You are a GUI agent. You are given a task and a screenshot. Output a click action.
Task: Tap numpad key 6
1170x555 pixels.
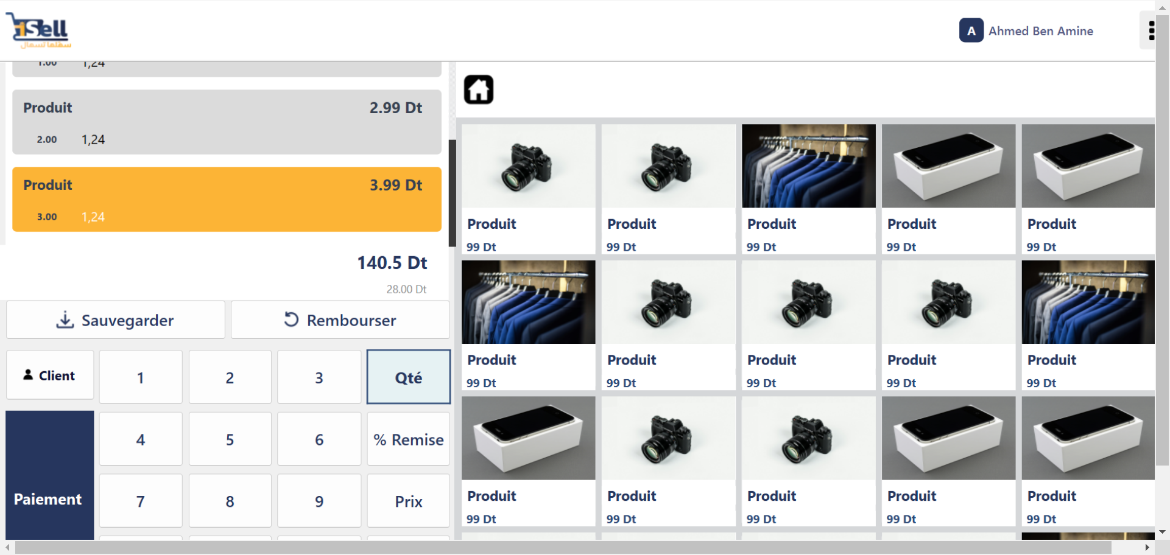[319, 439]
